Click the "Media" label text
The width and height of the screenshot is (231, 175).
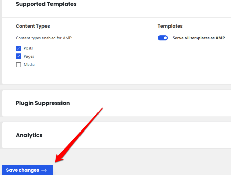click(29, 65)
